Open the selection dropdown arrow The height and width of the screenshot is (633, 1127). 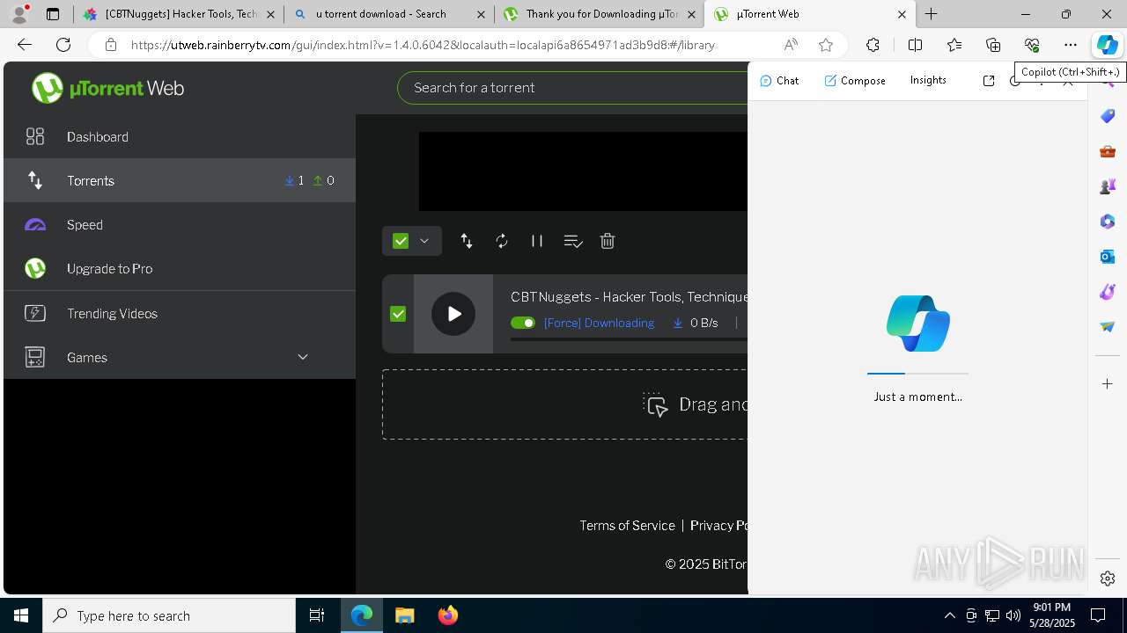click(424, 241)
